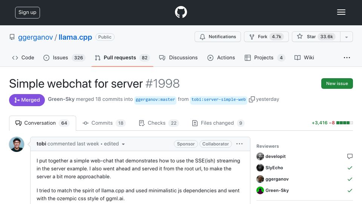
Task: Show more repository navigation items
Action: (x=347, y=57)
